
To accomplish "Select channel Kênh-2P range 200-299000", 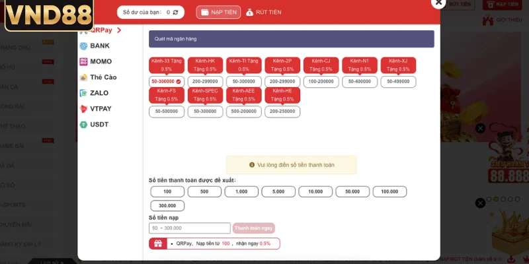I will (282, 81).
